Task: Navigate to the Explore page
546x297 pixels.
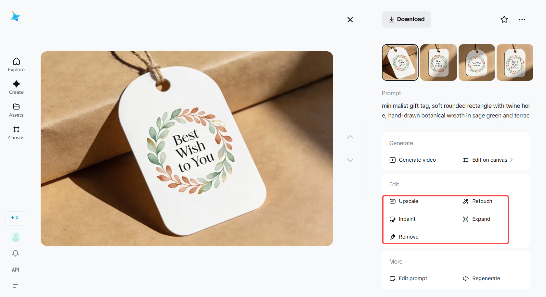Action: tap(16, 64)
